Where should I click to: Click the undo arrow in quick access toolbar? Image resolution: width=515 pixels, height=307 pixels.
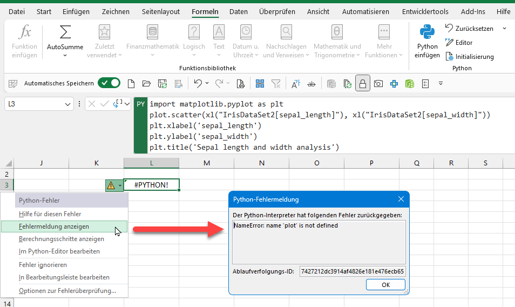point(198,83)
